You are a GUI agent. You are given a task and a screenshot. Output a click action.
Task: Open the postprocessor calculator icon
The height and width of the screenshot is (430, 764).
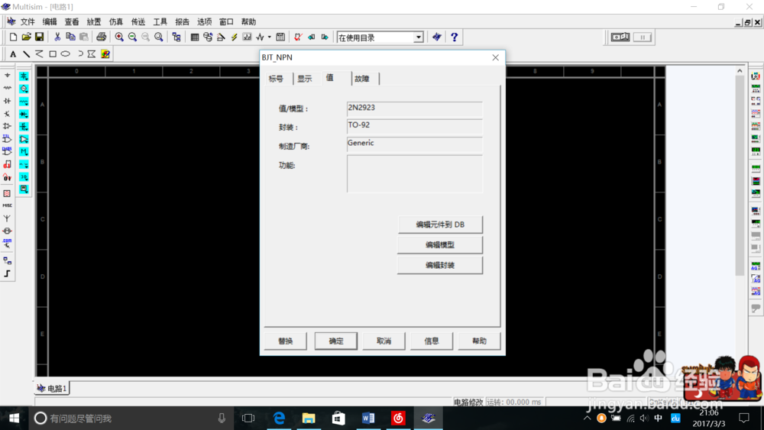click(280, 37)
